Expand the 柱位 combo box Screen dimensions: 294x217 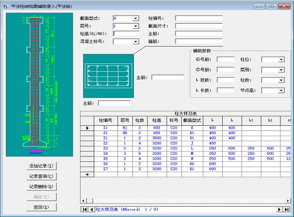coord(281,59)
